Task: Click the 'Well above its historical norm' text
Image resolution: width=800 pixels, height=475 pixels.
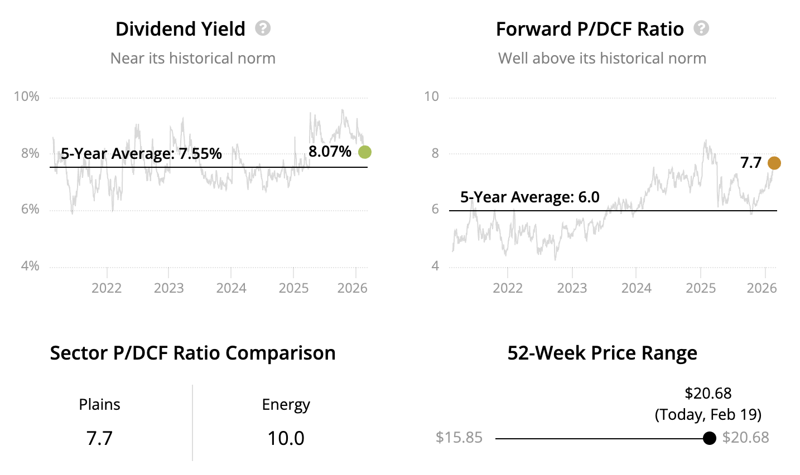Action: pyautogui.click(x=602, y=59)
